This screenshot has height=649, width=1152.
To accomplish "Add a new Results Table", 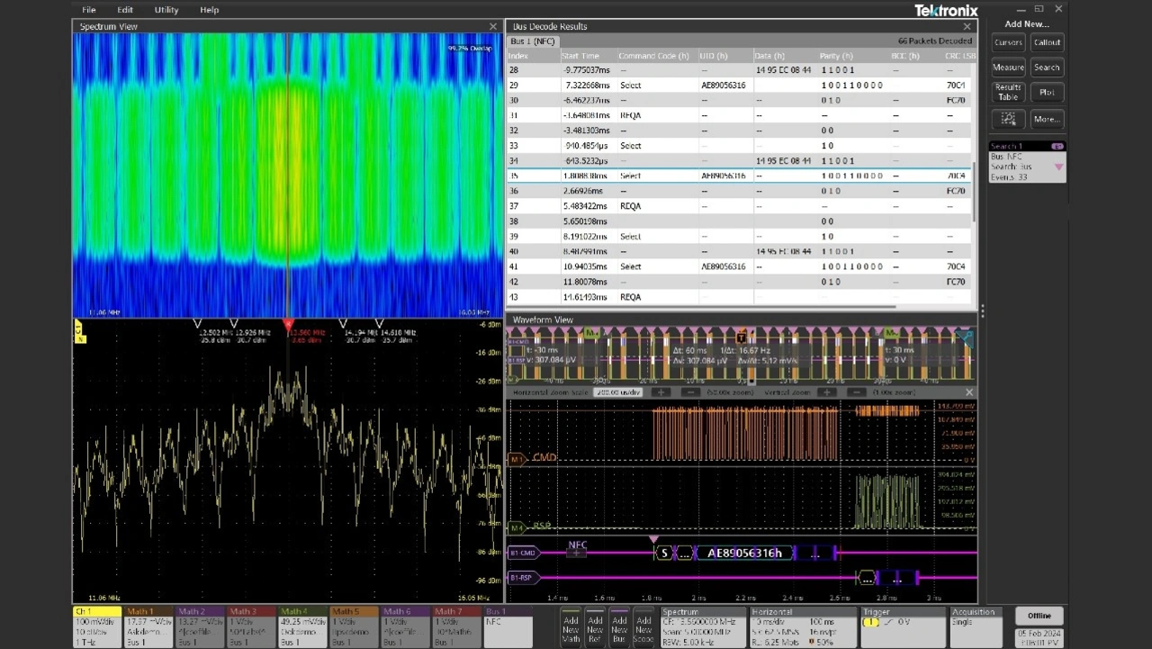I will [x=1008, y=92].
